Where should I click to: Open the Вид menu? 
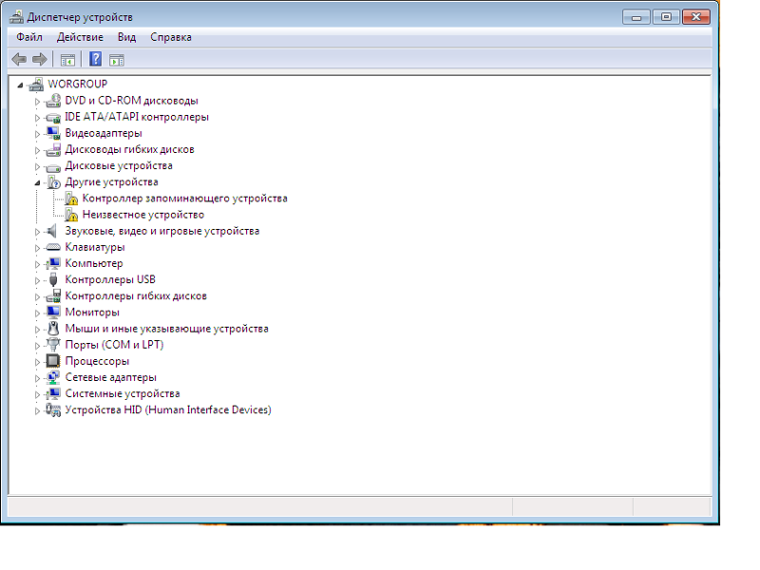pyautogui.click(x=127, y=37)
